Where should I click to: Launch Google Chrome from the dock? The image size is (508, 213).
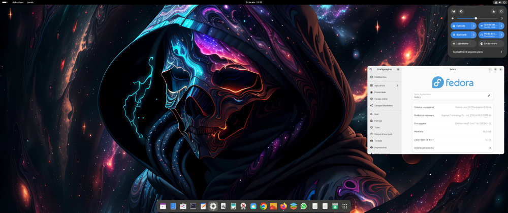[263, 206]
